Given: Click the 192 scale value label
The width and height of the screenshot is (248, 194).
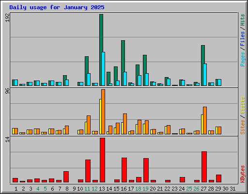Looking at the screenshot, I should tap(7, 17).
